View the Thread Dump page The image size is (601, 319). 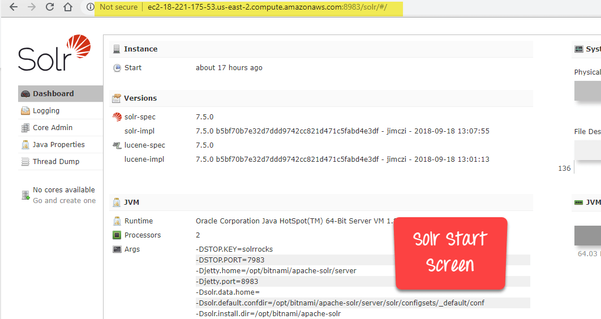(x=56, y=162)
